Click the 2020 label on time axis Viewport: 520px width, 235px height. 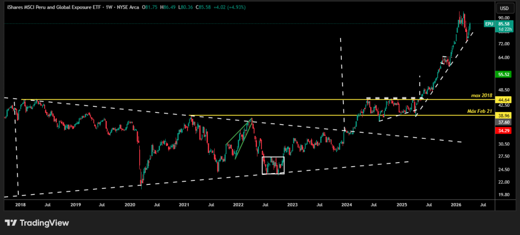(x=129, y=205)
